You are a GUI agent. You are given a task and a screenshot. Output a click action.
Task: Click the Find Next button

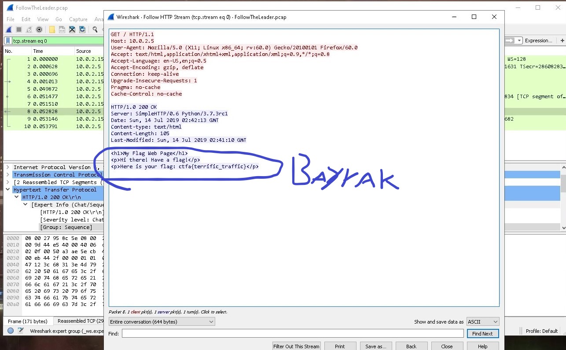click(x=482, y=334)
